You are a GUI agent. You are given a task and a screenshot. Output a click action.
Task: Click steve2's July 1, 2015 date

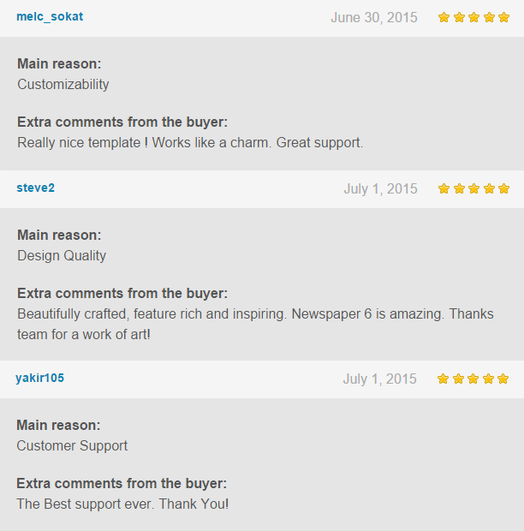click(380, 188)
